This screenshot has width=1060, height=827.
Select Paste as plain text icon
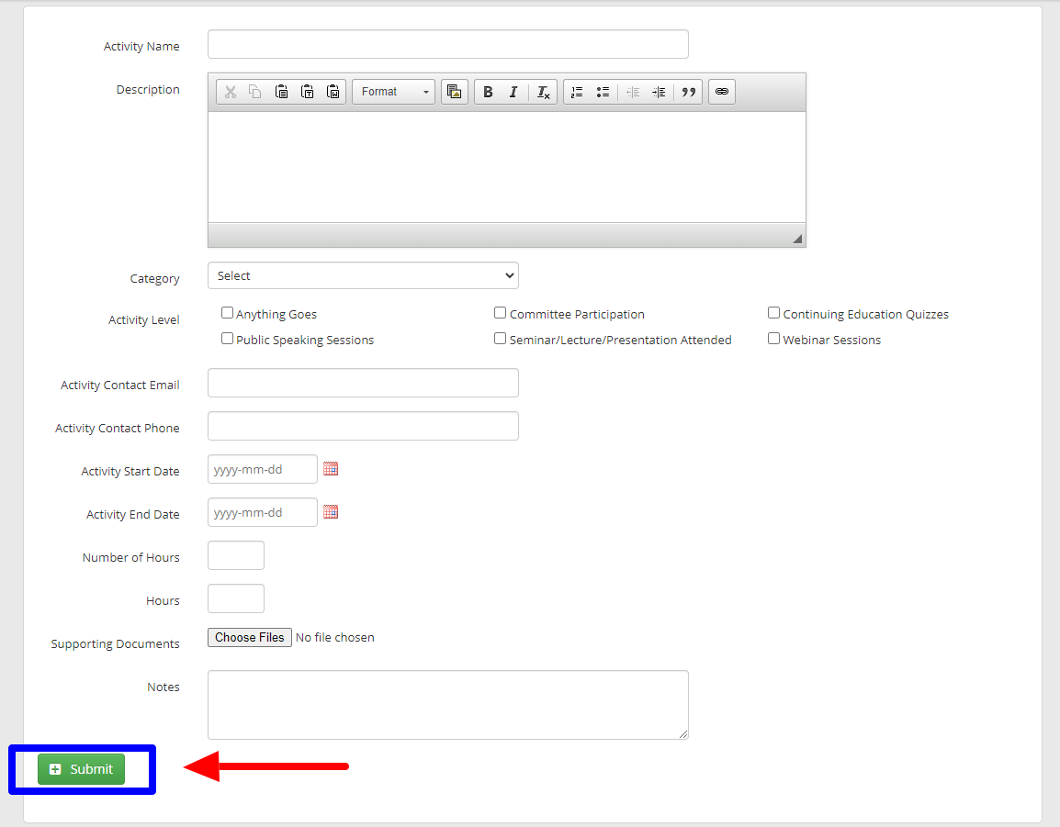click(x=307, y=92)
